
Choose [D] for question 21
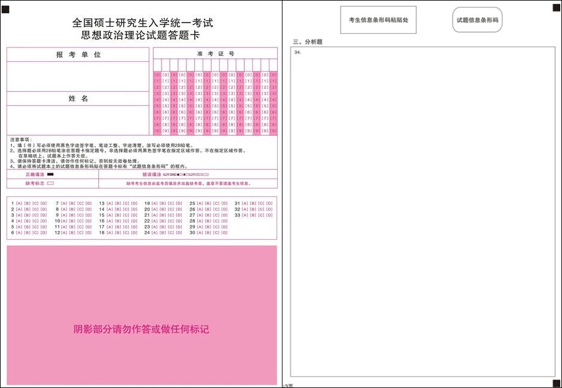(179, 215)
